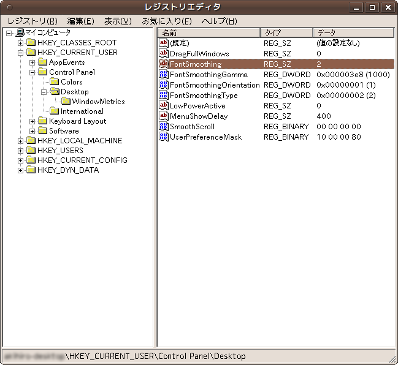Click the MenuShowDelay string value icon
Image resolution: width=398 pixels, height=365 pixels.
pos(164,116)
